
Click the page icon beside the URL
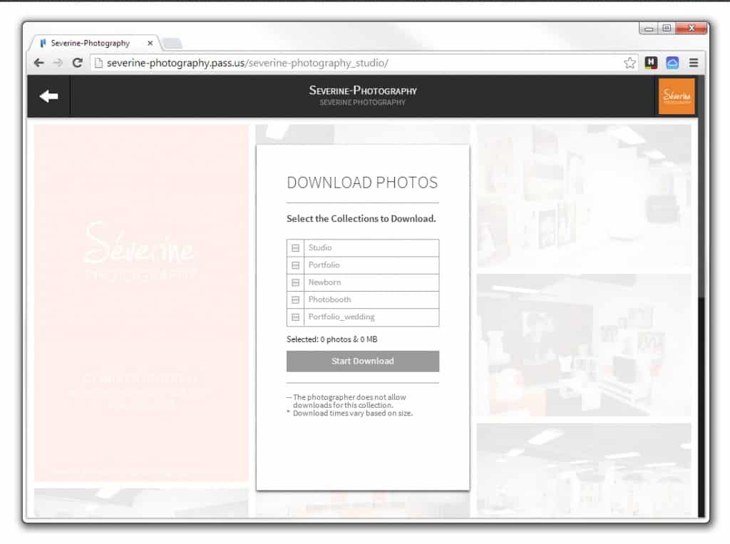(98, 63)
